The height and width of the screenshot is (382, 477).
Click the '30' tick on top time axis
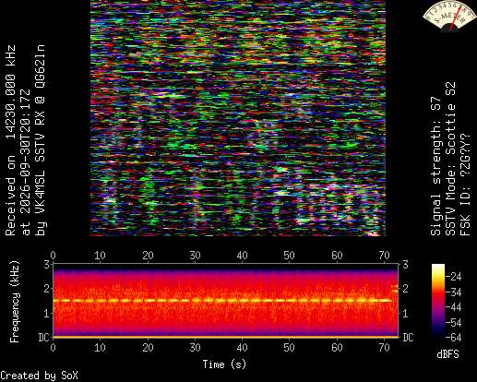click(x=195, y=256)
